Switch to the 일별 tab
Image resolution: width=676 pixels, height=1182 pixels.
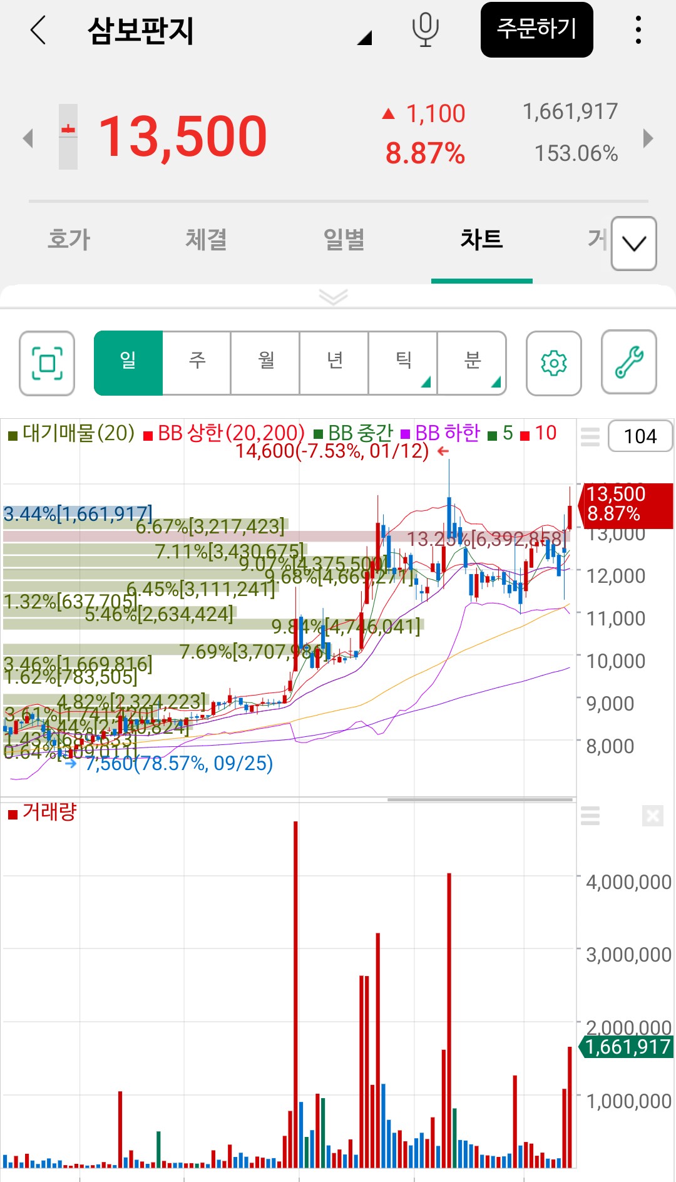(344, 239)
